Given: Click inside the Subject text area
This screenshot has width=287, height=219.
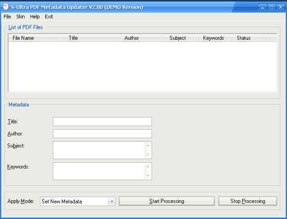Looking at the screenshot, I should (99, 150).
